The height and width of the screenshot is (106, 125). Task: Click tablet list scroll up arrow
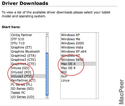tap(47, 34)
